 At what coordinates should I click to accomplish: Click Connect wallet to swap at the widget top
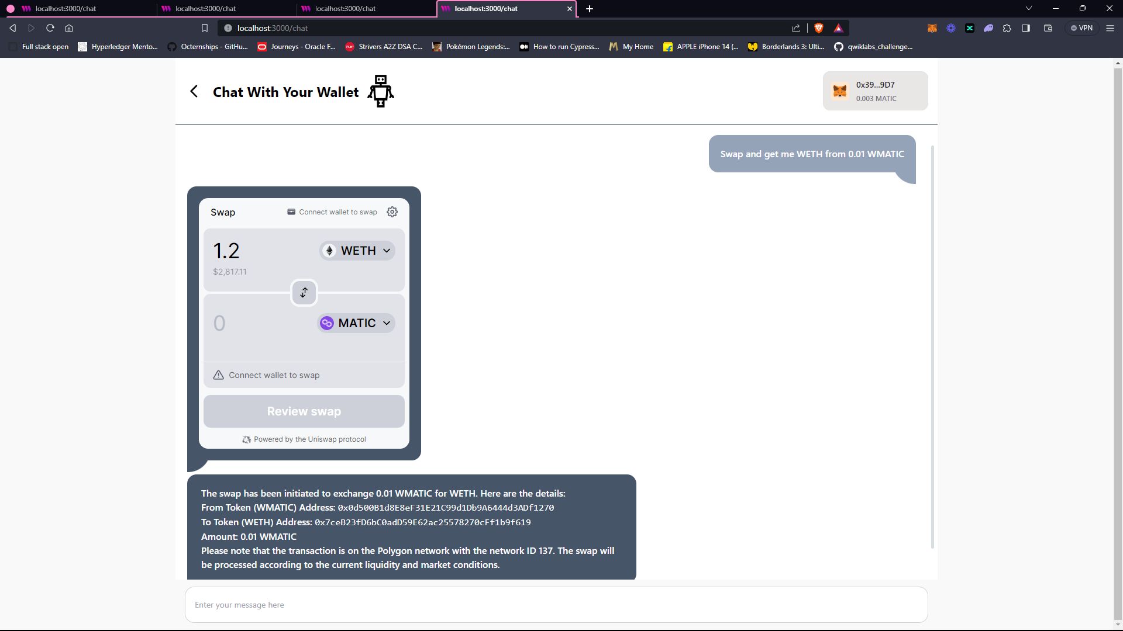tap(332, 212)
